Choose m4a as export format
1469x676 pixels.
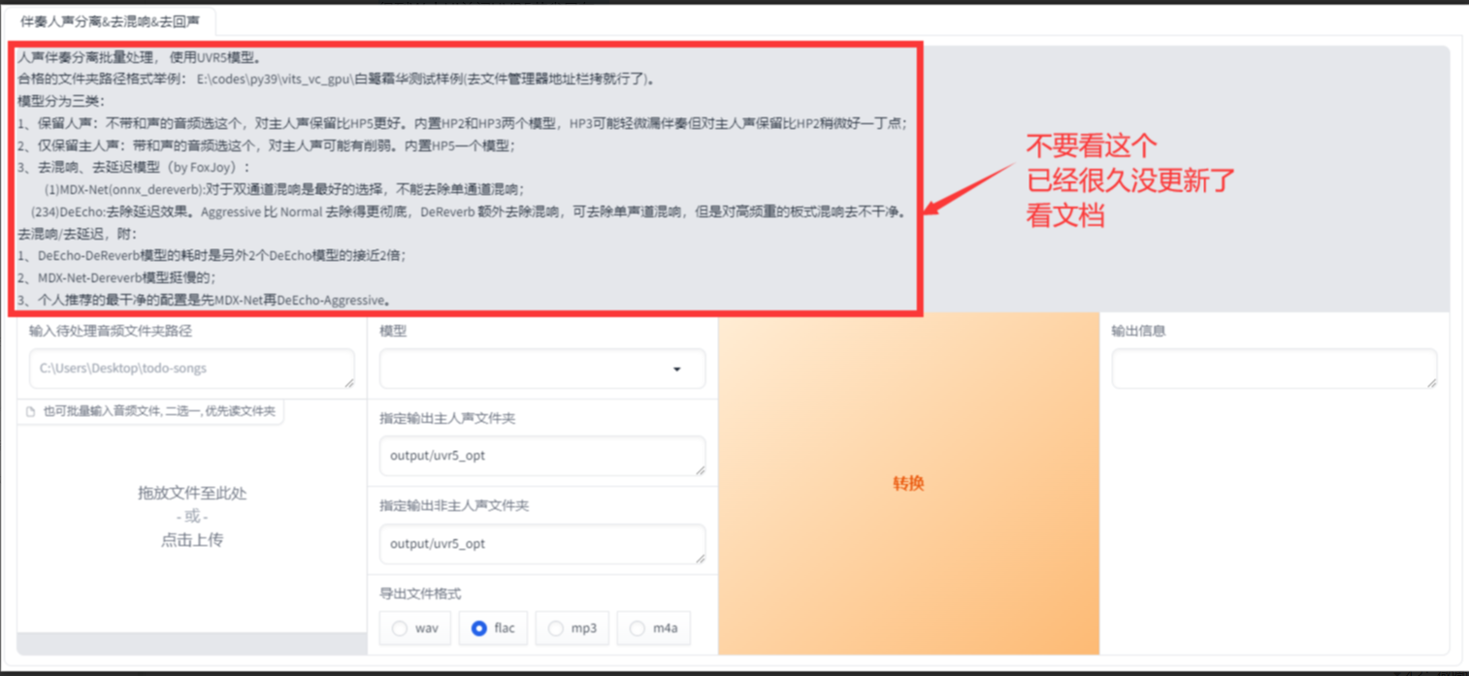pos(637,628)
